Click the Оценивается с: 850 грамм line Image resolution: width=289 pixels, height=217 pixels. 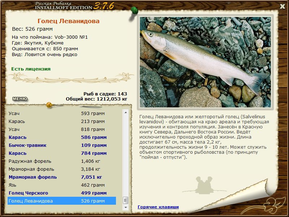pyautogui.click(x=45, y=49)
